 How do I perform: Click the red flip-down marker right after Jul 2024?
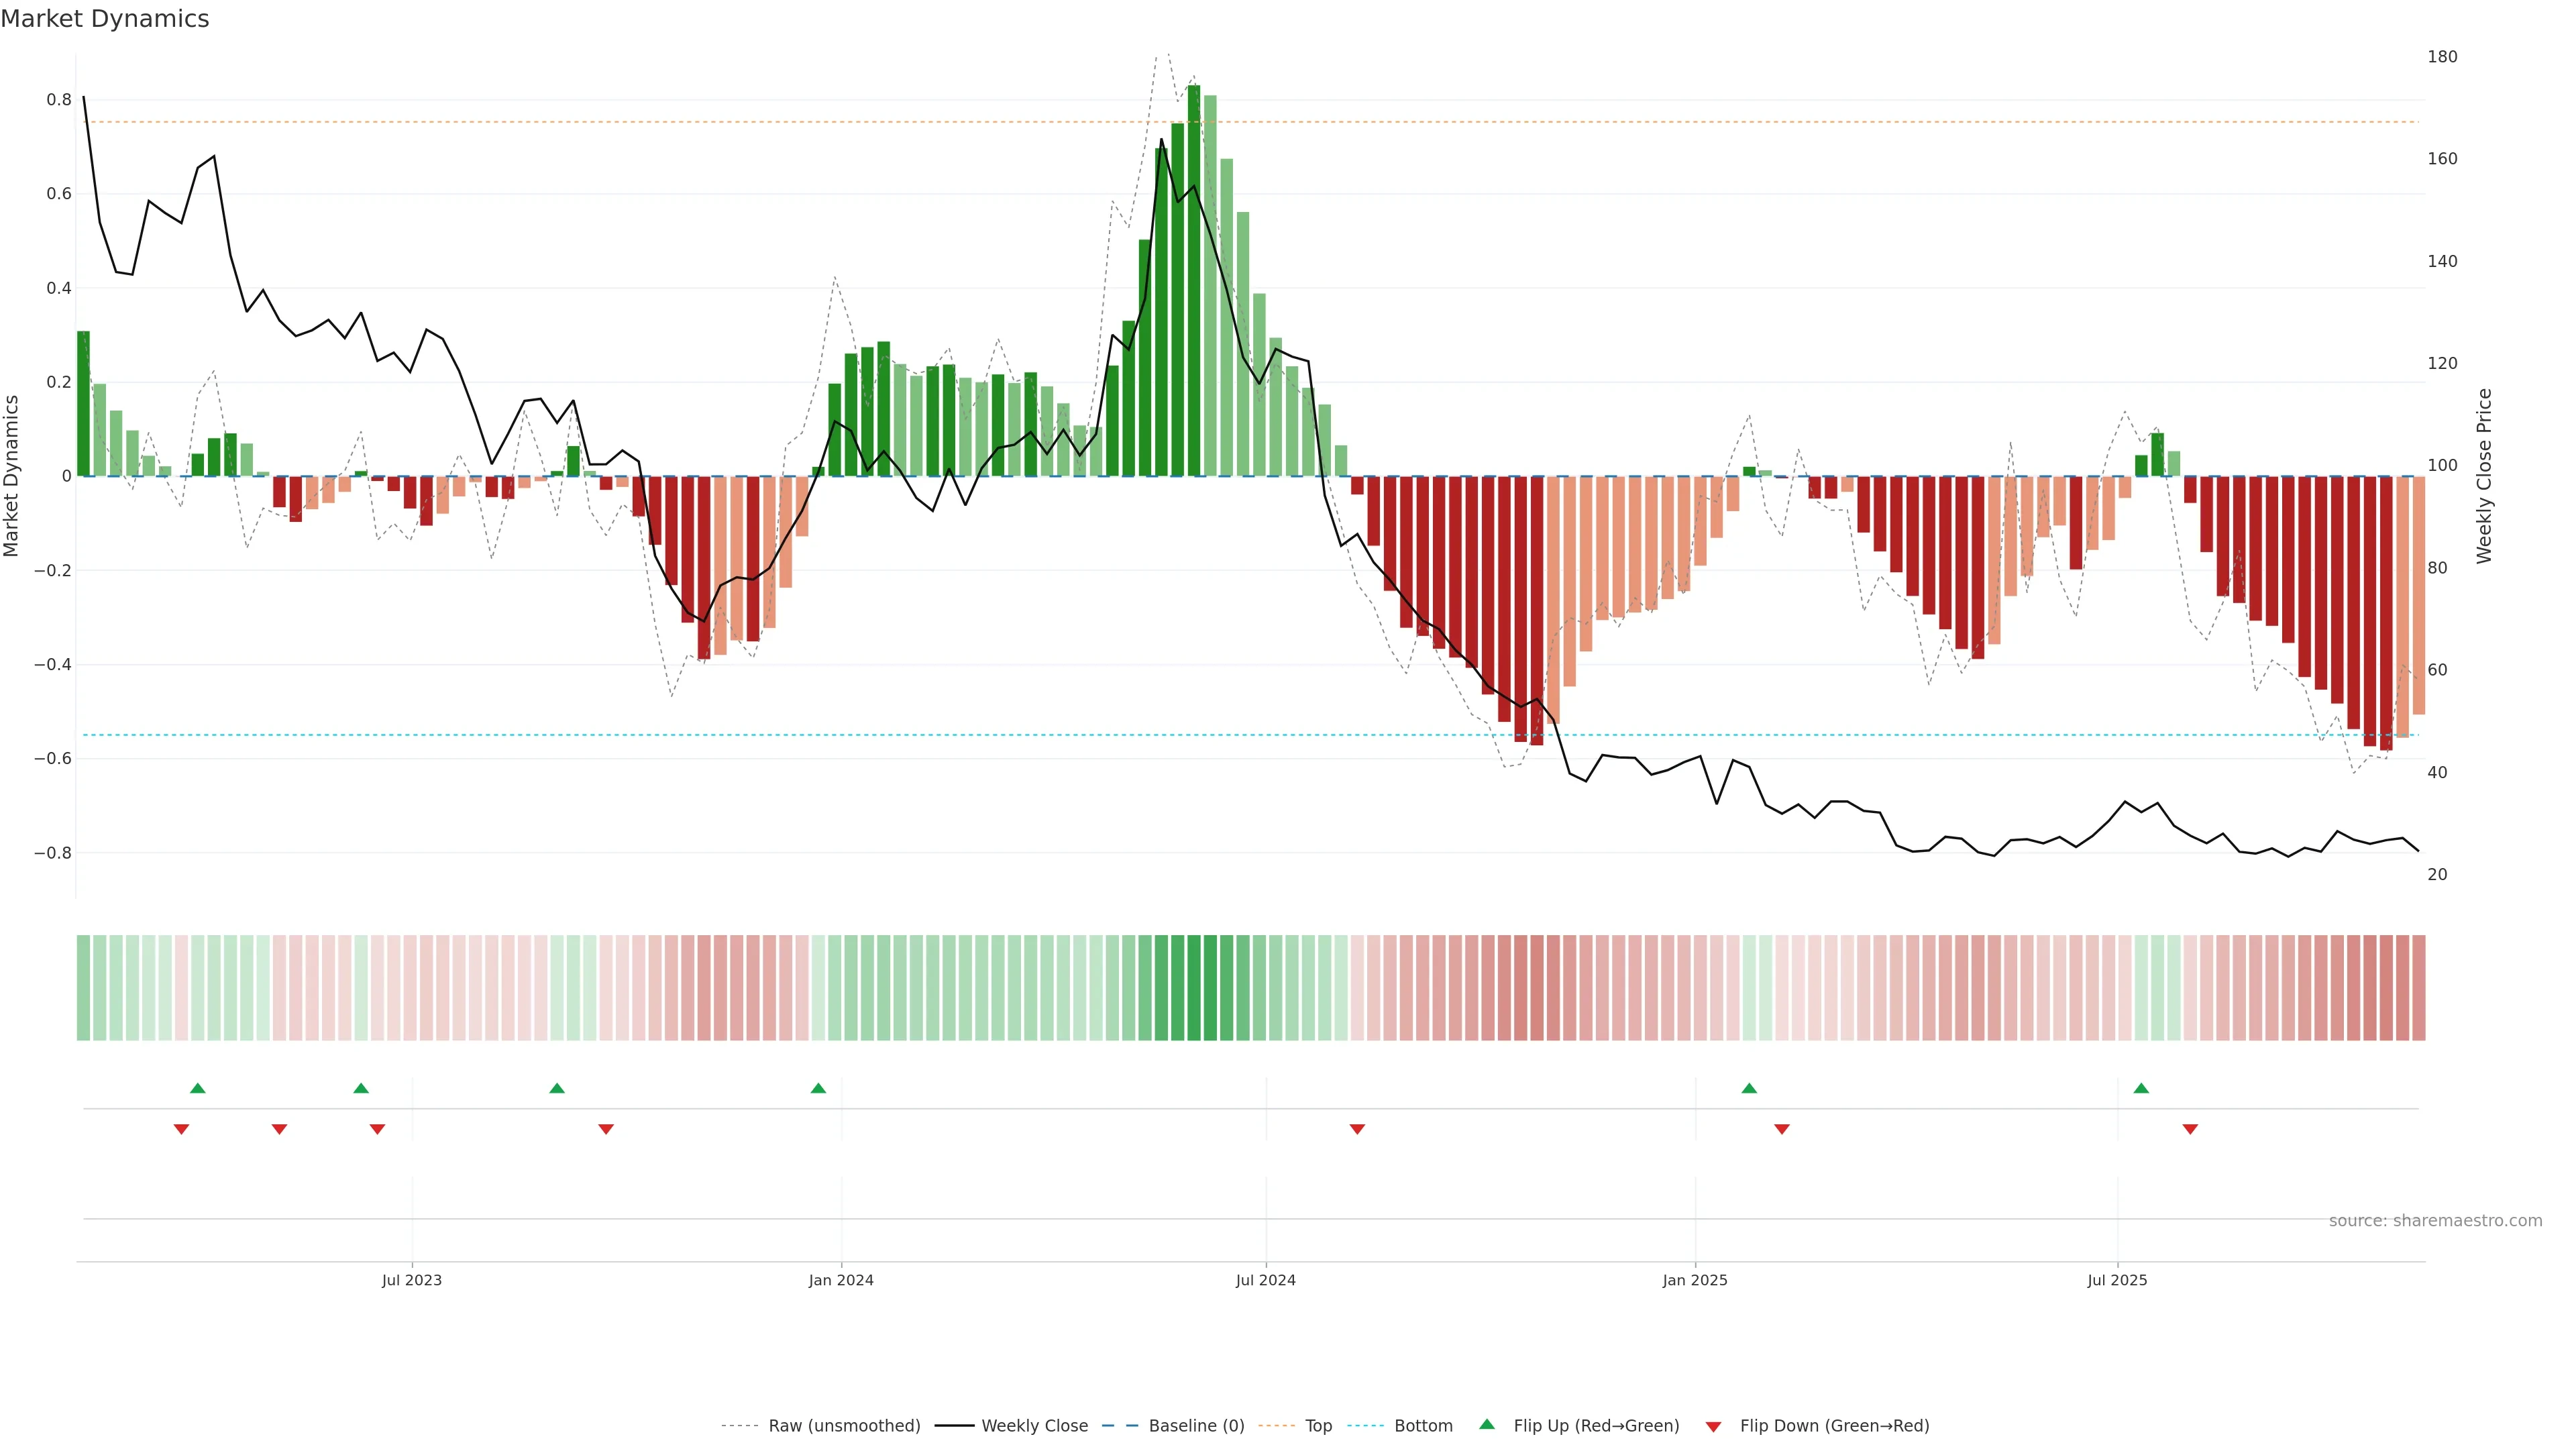click(x=1357, y=1129)
